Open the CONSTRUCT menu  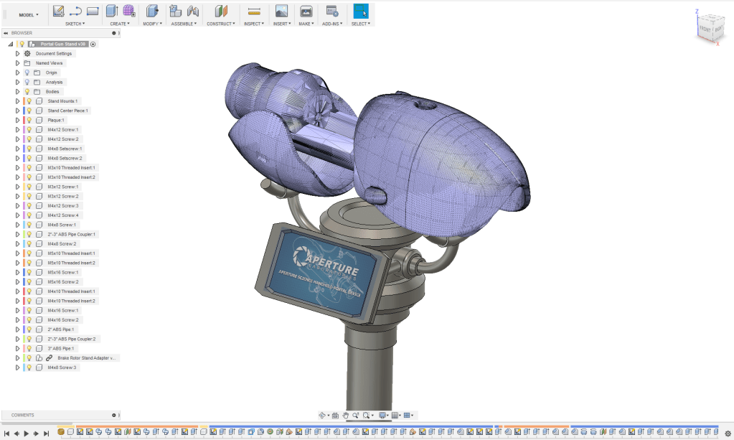pyautogui.click(x=221, y=24)
